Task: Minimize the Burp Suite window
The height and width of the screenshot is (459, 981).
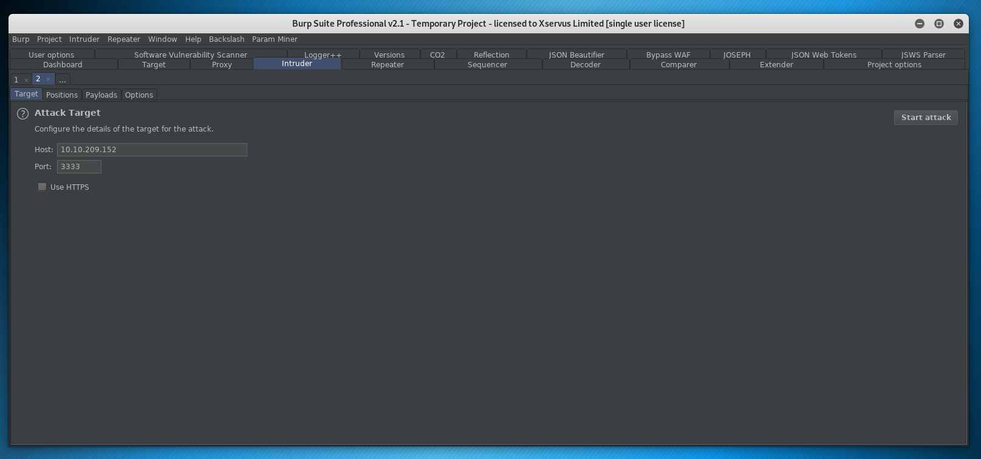Action: (920, 24)
